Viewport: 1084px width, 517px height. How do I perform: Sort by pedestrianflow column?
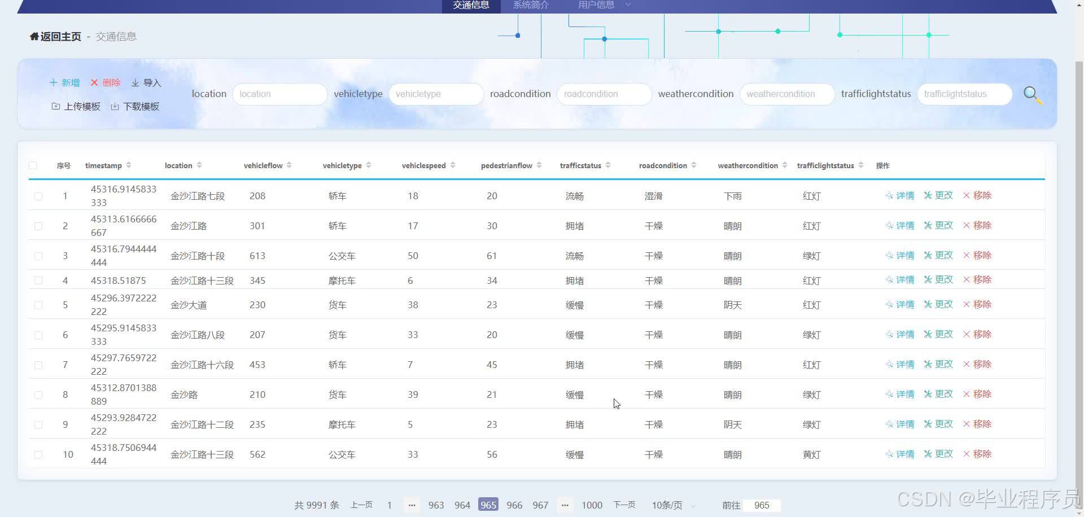pyautogui.click(x=539, y=165)
